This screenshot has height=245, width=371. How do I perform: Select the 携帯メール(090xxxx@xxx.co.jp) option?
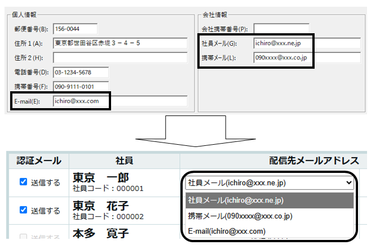[x=270, y=216]
